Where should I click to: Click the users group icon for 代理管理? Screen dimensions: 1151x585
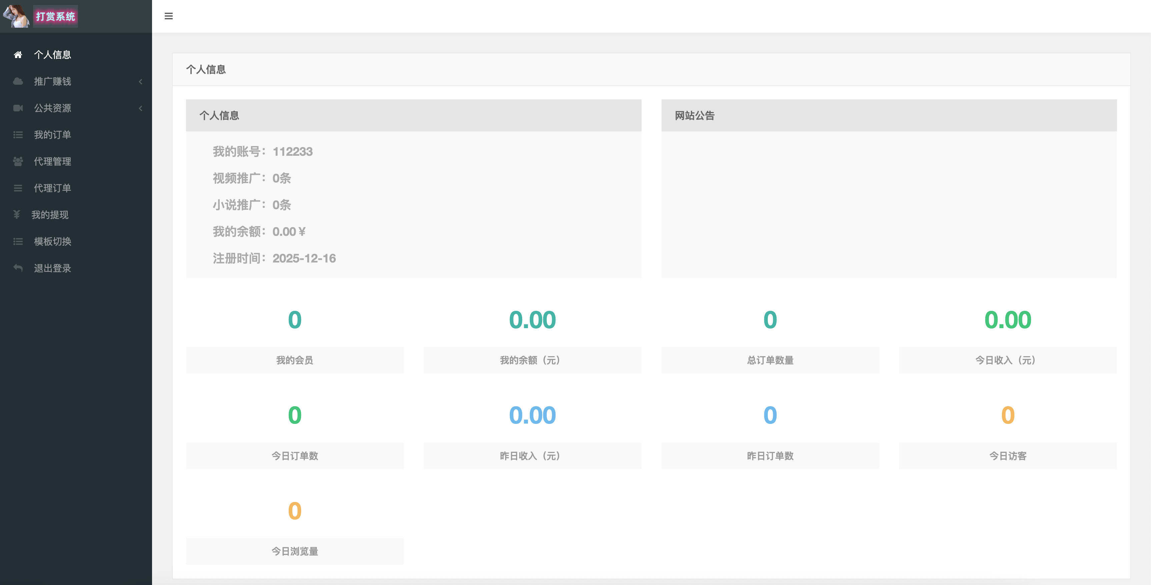[18, 161]
